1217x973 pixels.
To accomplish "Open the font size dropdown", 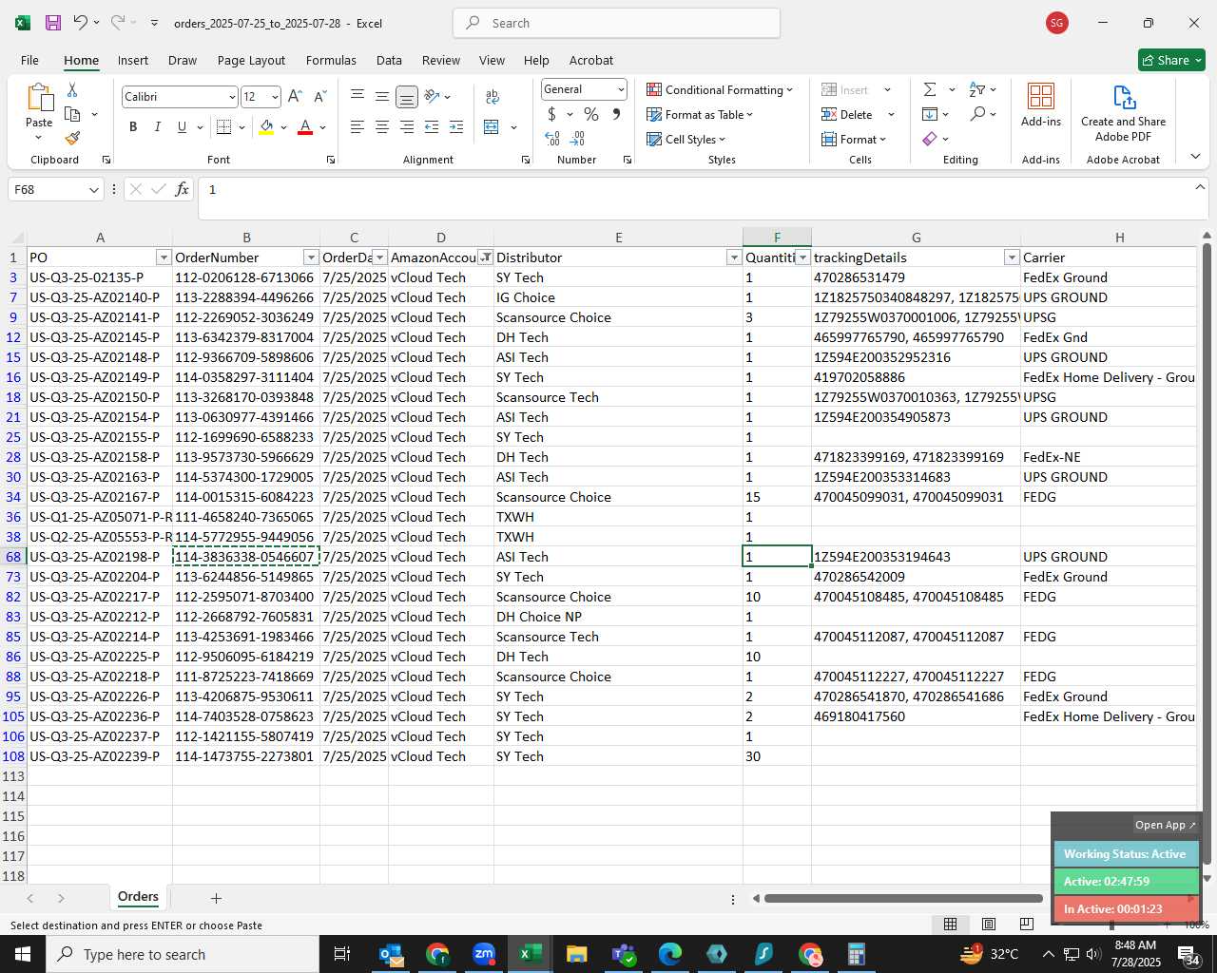I will pos(275,97).
